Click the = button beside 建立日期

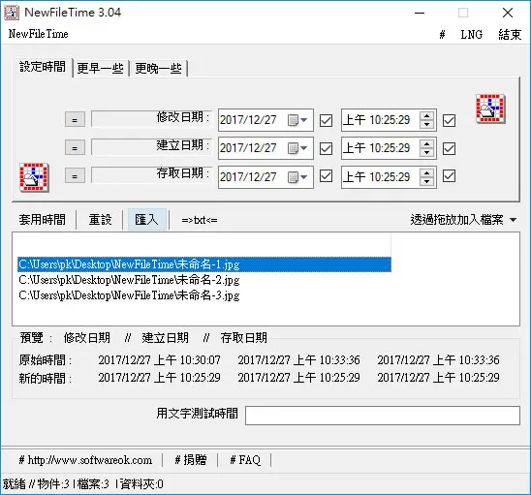75,148
